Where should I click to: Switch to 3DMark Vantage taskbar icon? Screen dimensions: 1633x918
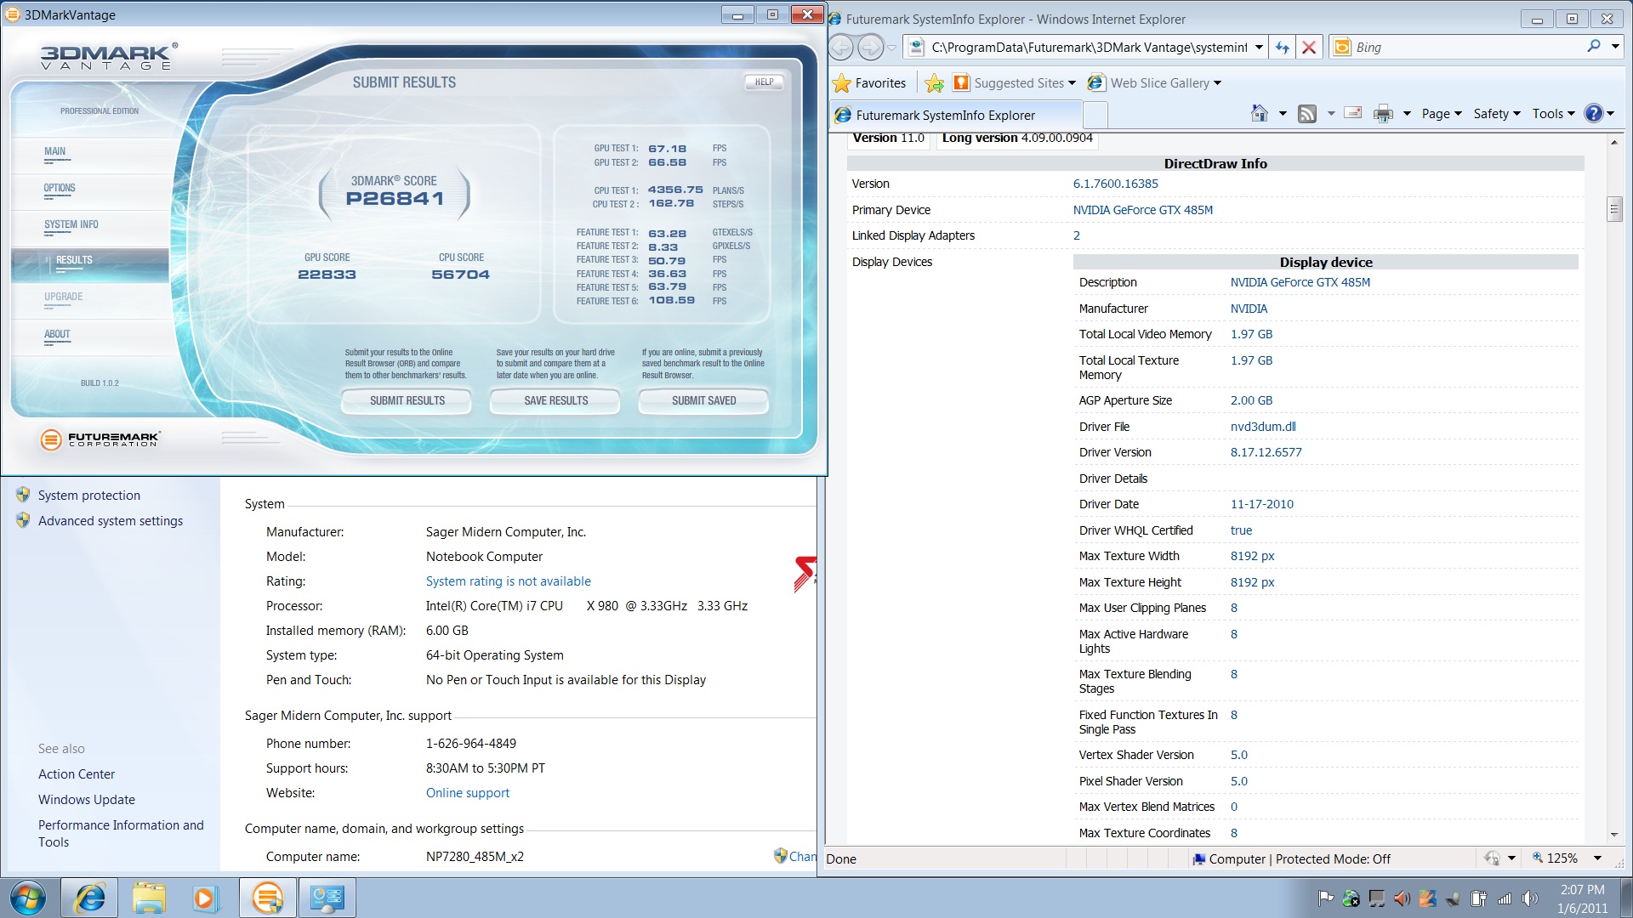pos(267,898)
